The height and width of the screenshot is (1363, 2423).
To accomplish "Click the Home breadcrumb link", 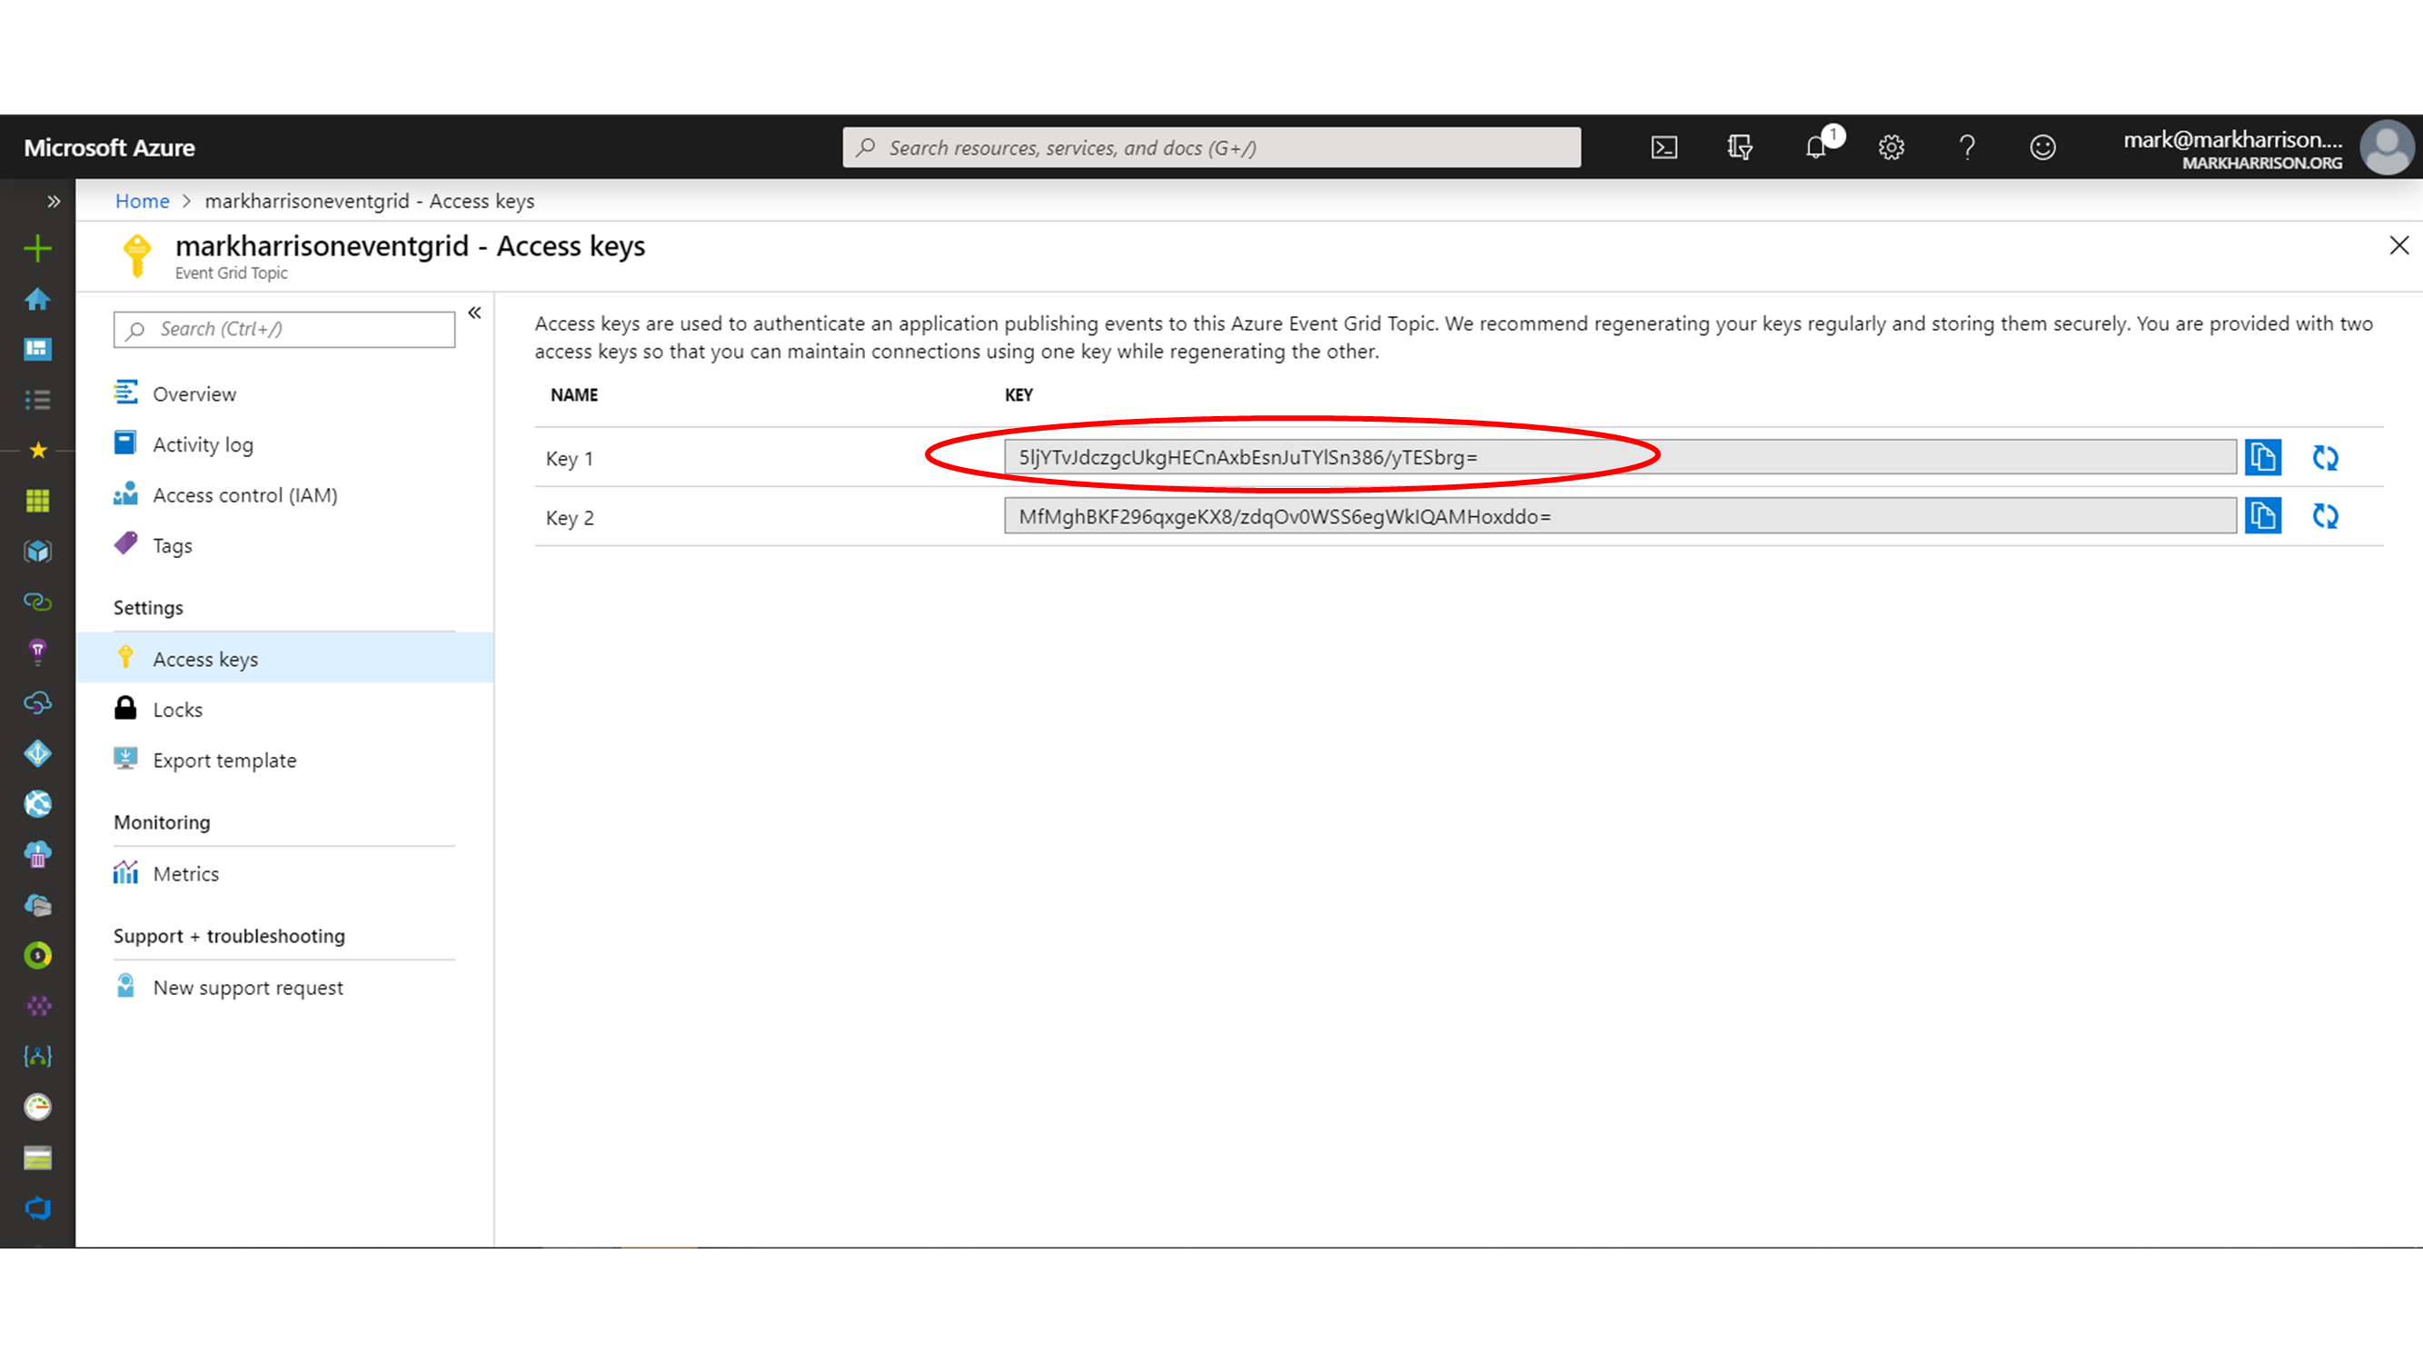I will [142, 202].
